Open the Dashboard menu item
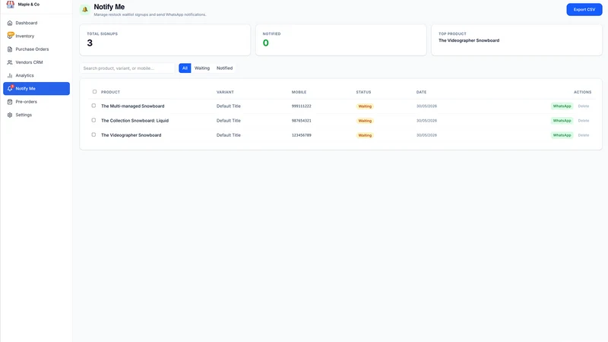This screenshot has width=608, height=342. pos(36,23)
